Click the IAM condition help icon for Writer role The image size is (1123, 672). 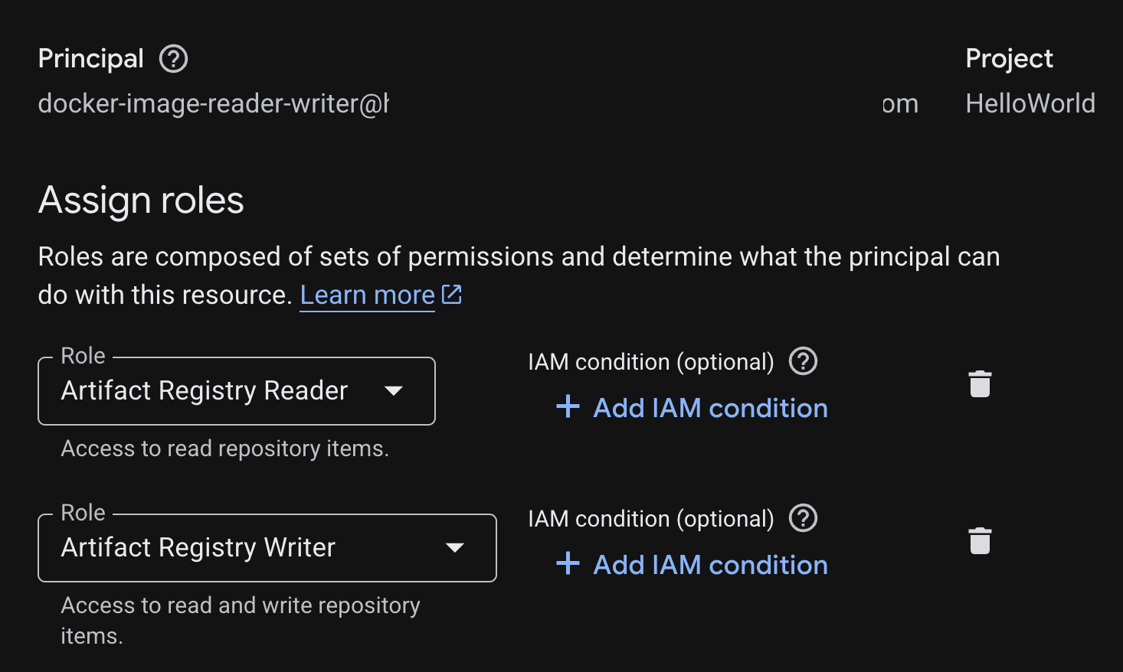tap(803, 518)
